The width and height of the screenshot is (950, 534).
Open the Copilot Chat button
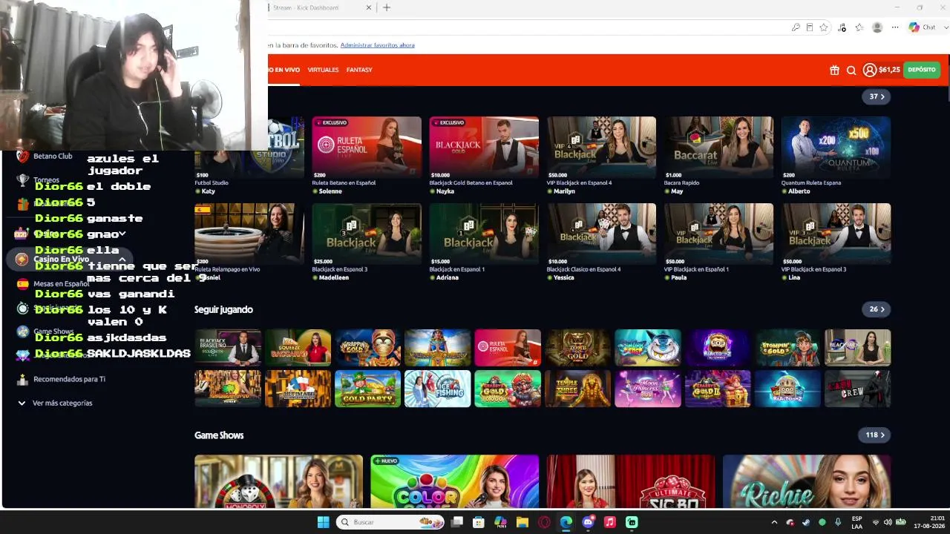[x=923, y=27]
